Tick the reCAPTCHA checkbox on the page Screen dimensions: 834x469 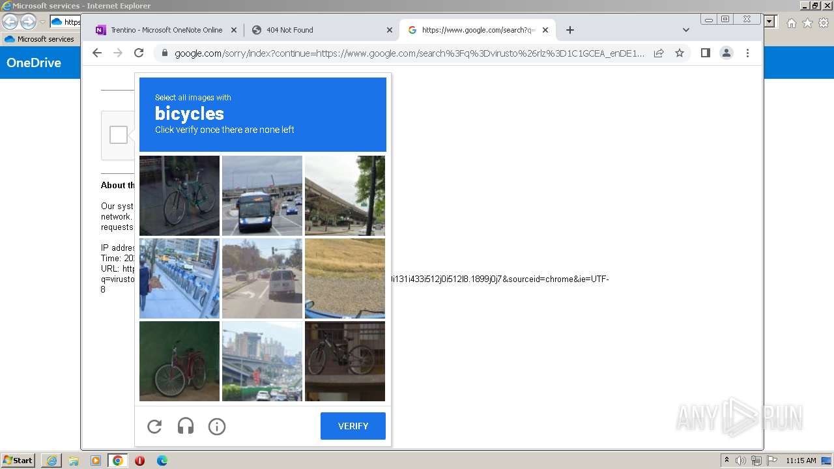(119, 135)
